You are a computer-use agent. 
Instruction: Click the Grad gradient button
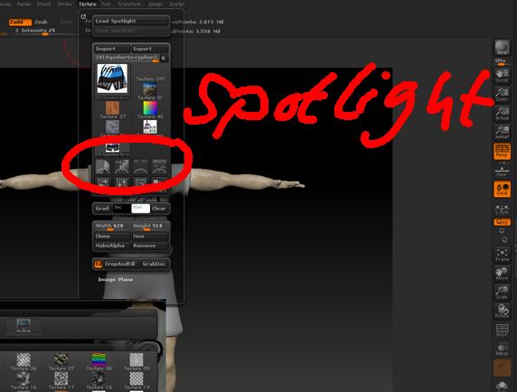click(102, 209)
